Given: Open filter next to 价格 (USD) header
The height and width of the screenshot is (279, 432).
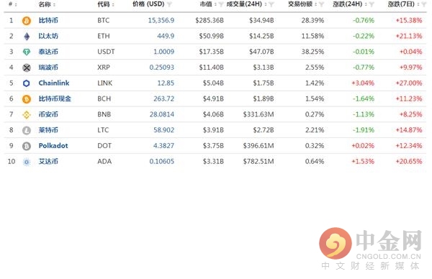Looking at the screenshot, I should pos(169,4).
